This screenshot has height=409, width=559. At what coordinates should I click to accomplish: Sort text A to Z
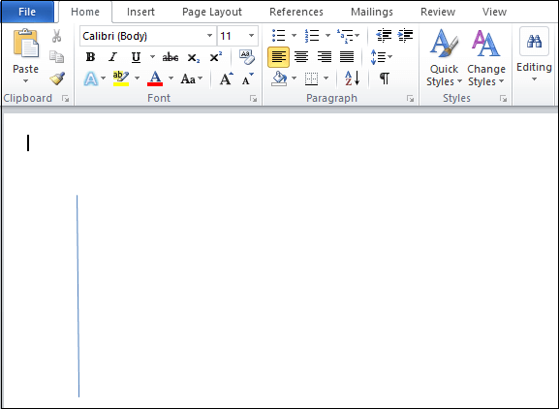click(x=353, y=79)
